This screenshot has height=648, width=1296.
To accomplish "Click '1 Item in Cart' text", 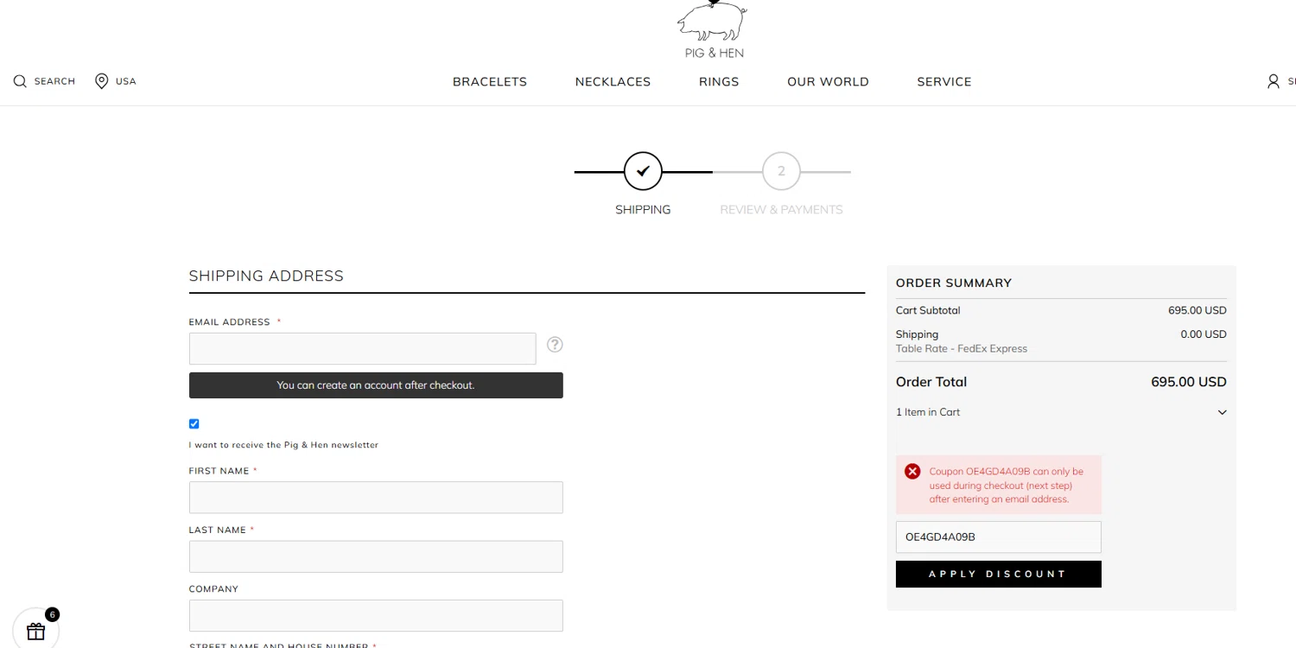I will click(x=928, y=412).
